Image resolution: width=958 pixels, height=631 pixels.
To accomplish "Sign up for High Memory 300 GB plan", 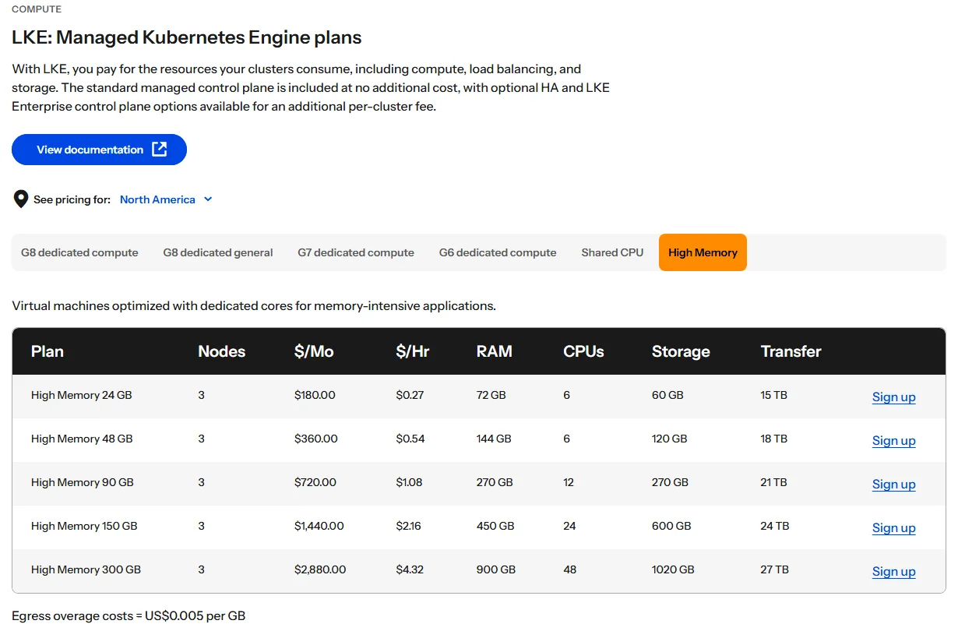I will pyautogui.click(x=893, y=571).
